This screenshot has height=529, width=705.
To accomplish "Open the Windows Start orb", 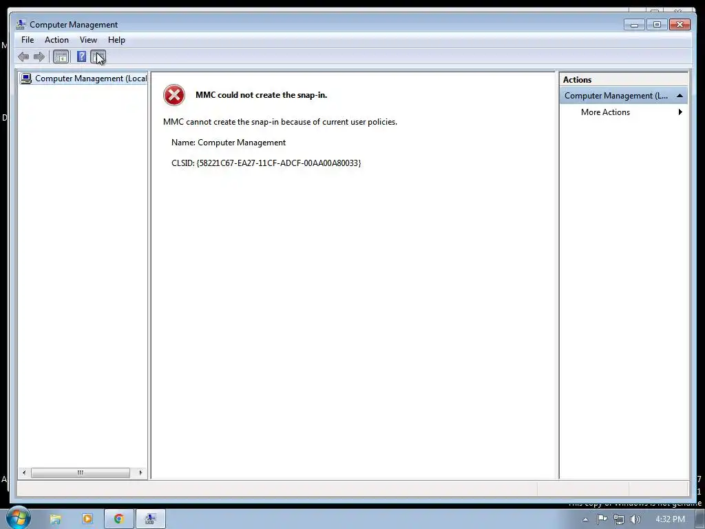I will pyautogui.click(x=18, y=518).
